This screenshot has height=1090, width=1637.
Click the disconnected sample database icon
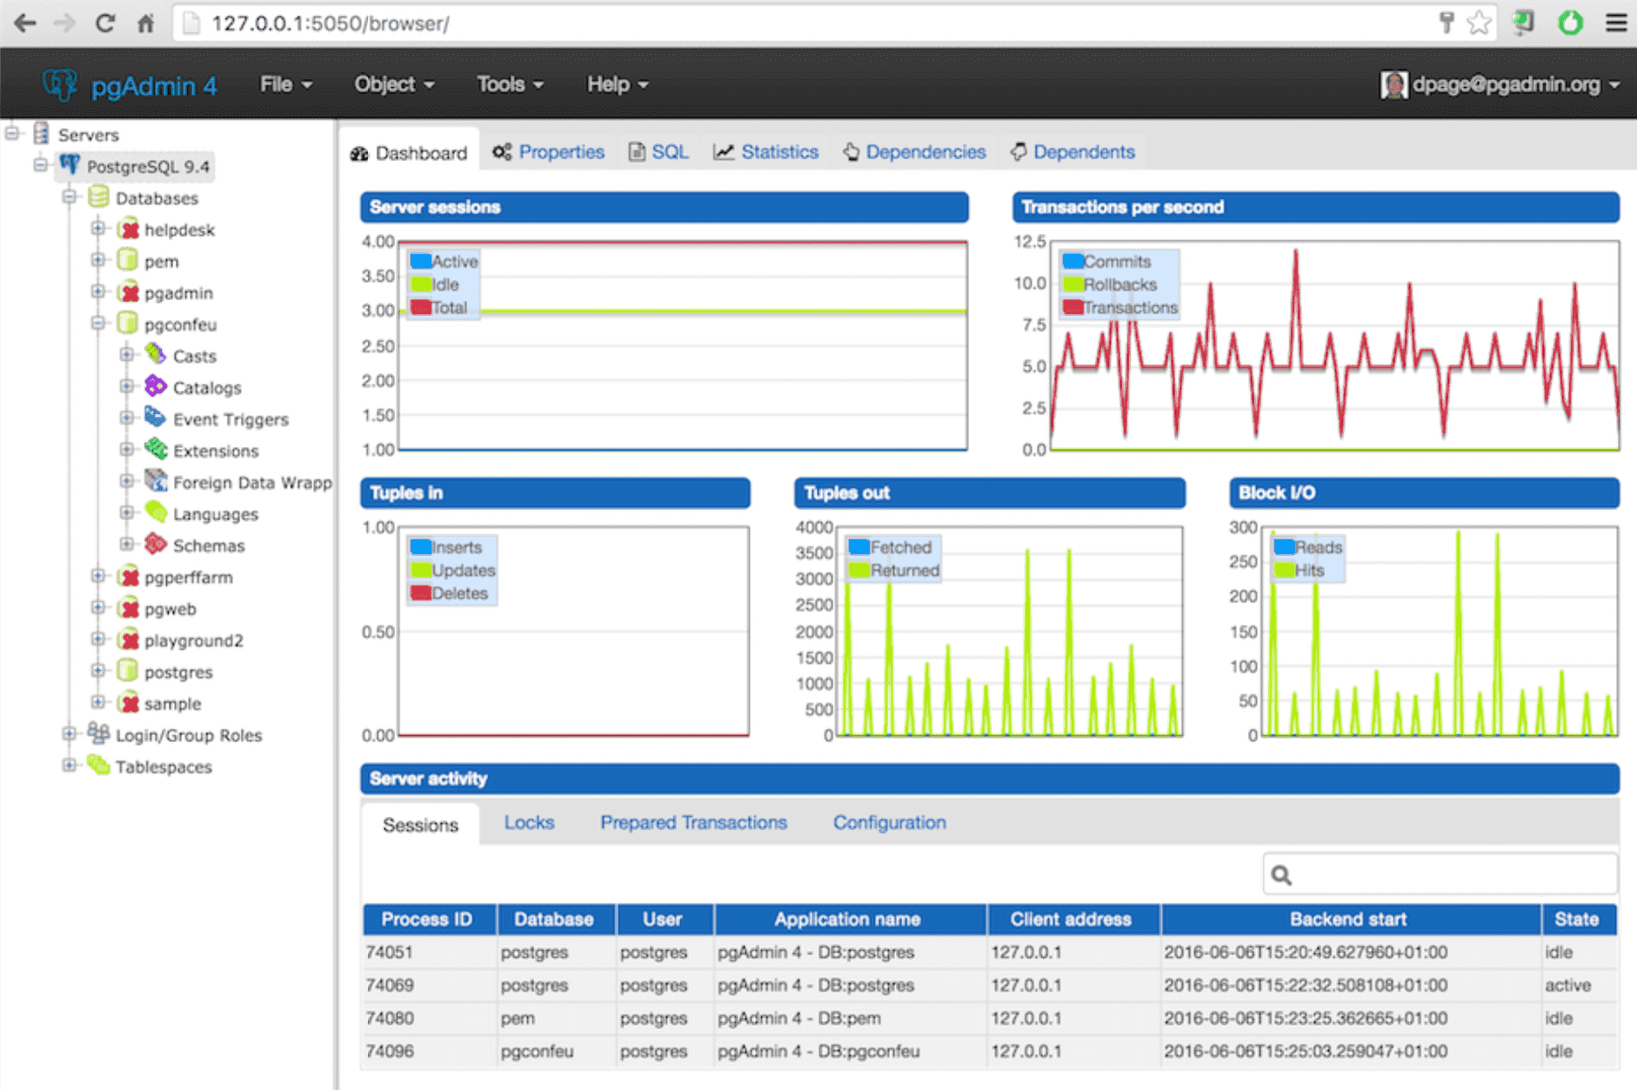[129, 703]
